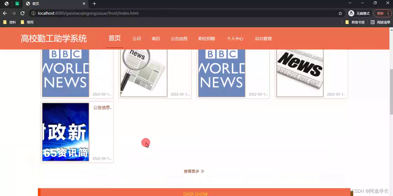Screen dimensions: 393x196
Task: Click 查看更多 to view more announcements
Action: pos(194,171)
